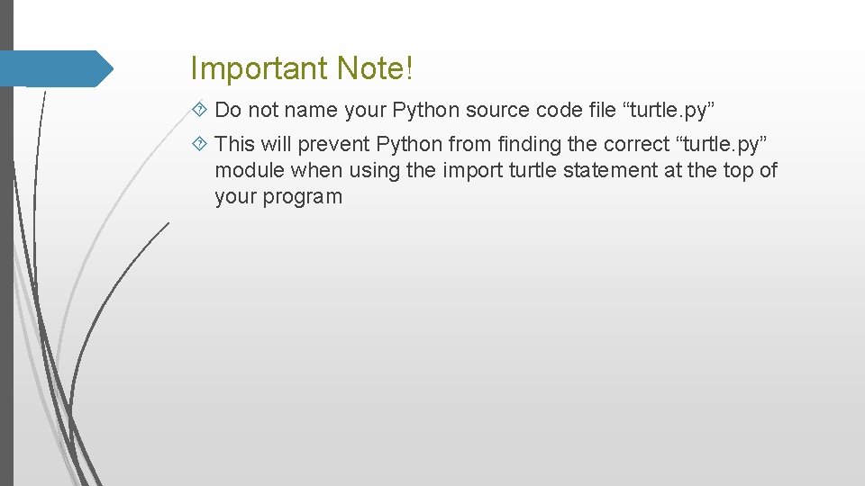Select the word "Important" in the slide title
This screenshot has width=865, height=486.
(259, 67)
